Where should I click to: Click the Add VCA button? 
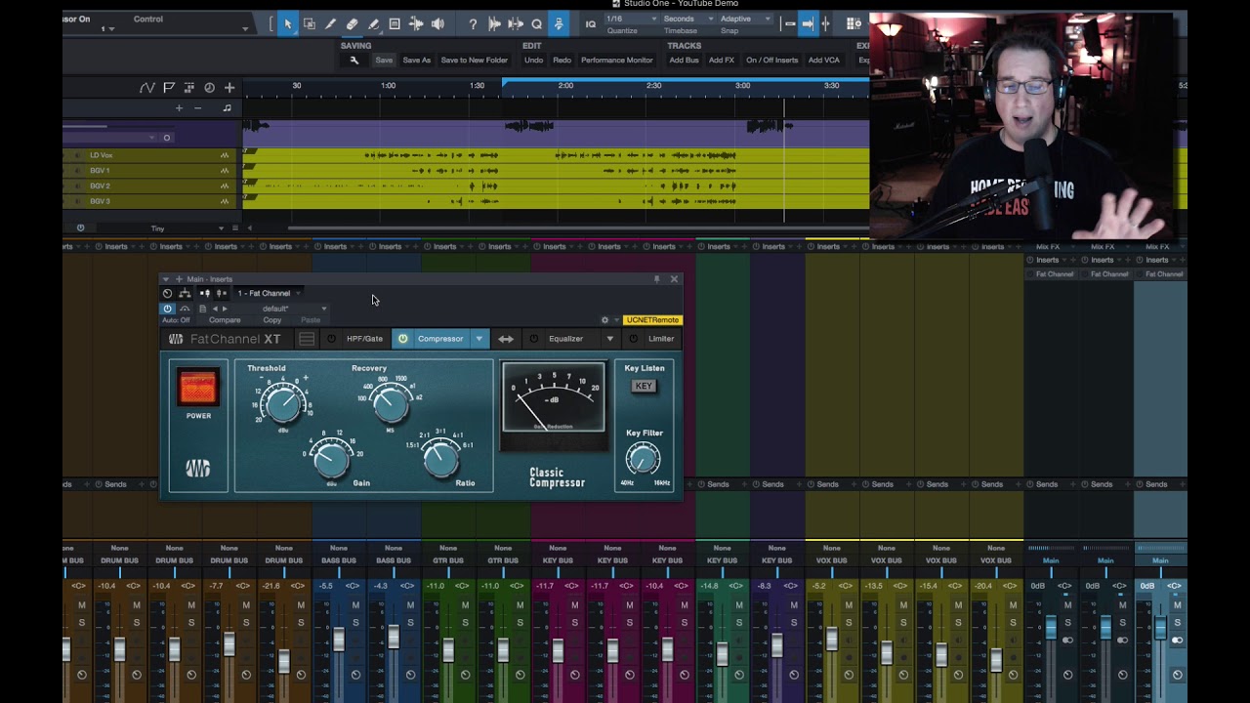click(824, 61)
